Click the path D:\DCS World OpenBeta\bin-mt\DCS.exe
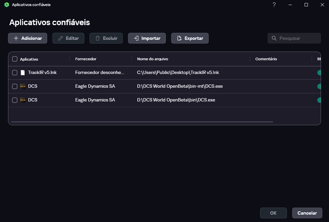 pyautogui.click(x=180, y=86)
